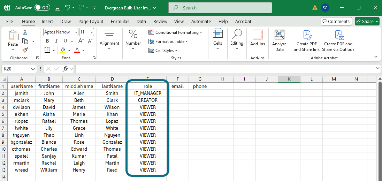Switch to the Review tab
This screenshot has width=382, height=181.
[160, 21]
